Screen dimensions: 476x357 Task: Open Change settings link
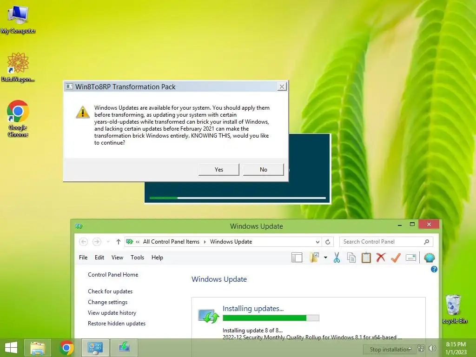pyautogui.click(x=107, y=302)
